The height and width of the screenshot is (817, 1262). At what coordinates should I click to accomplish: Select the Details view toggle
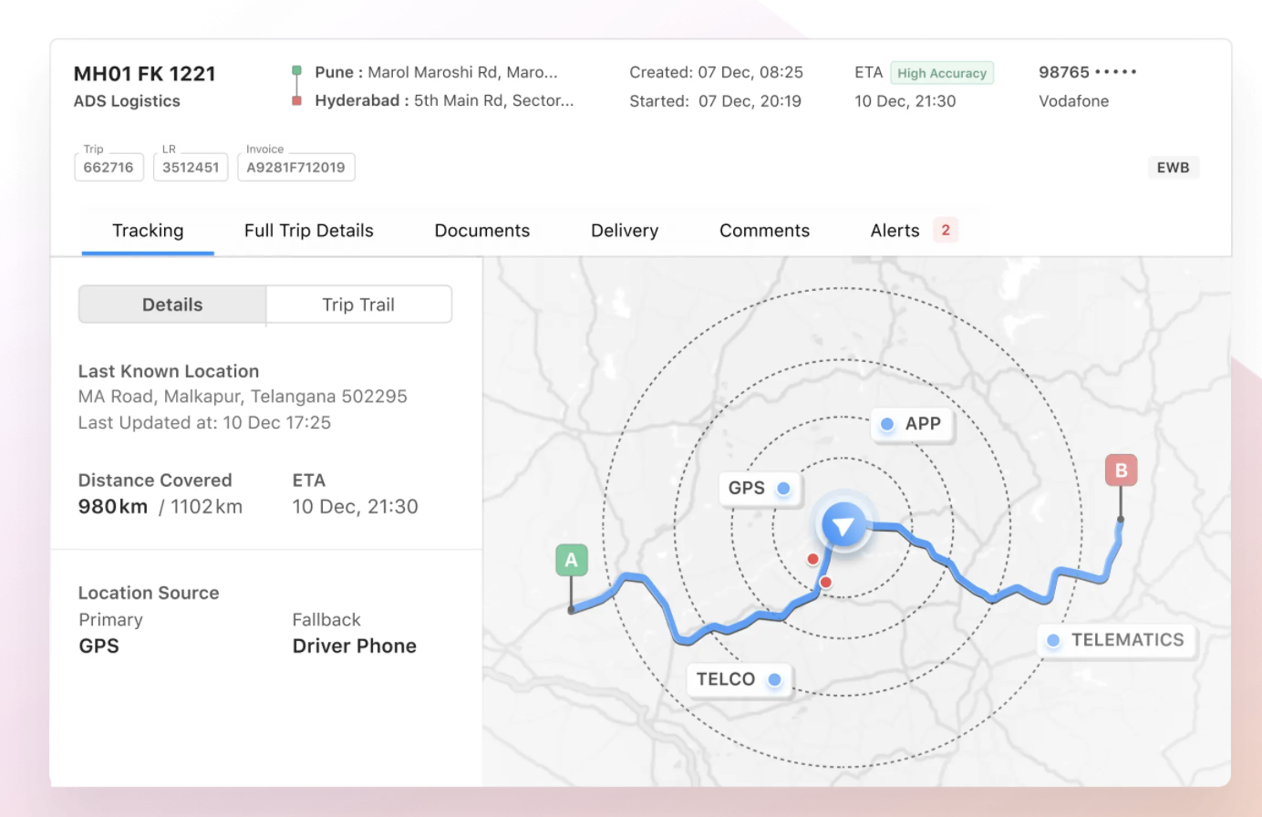(x=172, y=304)
